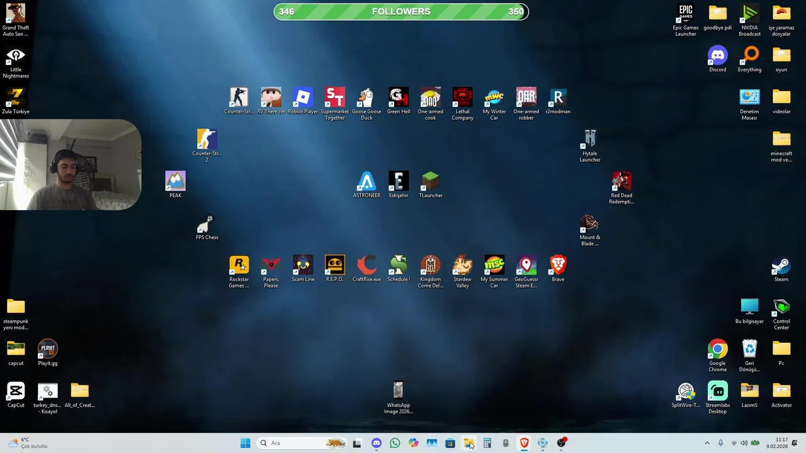Open My Winter Car icon
The height and width of the screenshot is (453, 806).
point(494,104)
